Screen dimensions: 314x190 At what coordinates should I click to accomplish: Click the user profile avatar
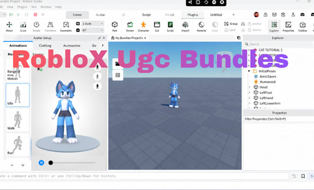pos(256,14)
